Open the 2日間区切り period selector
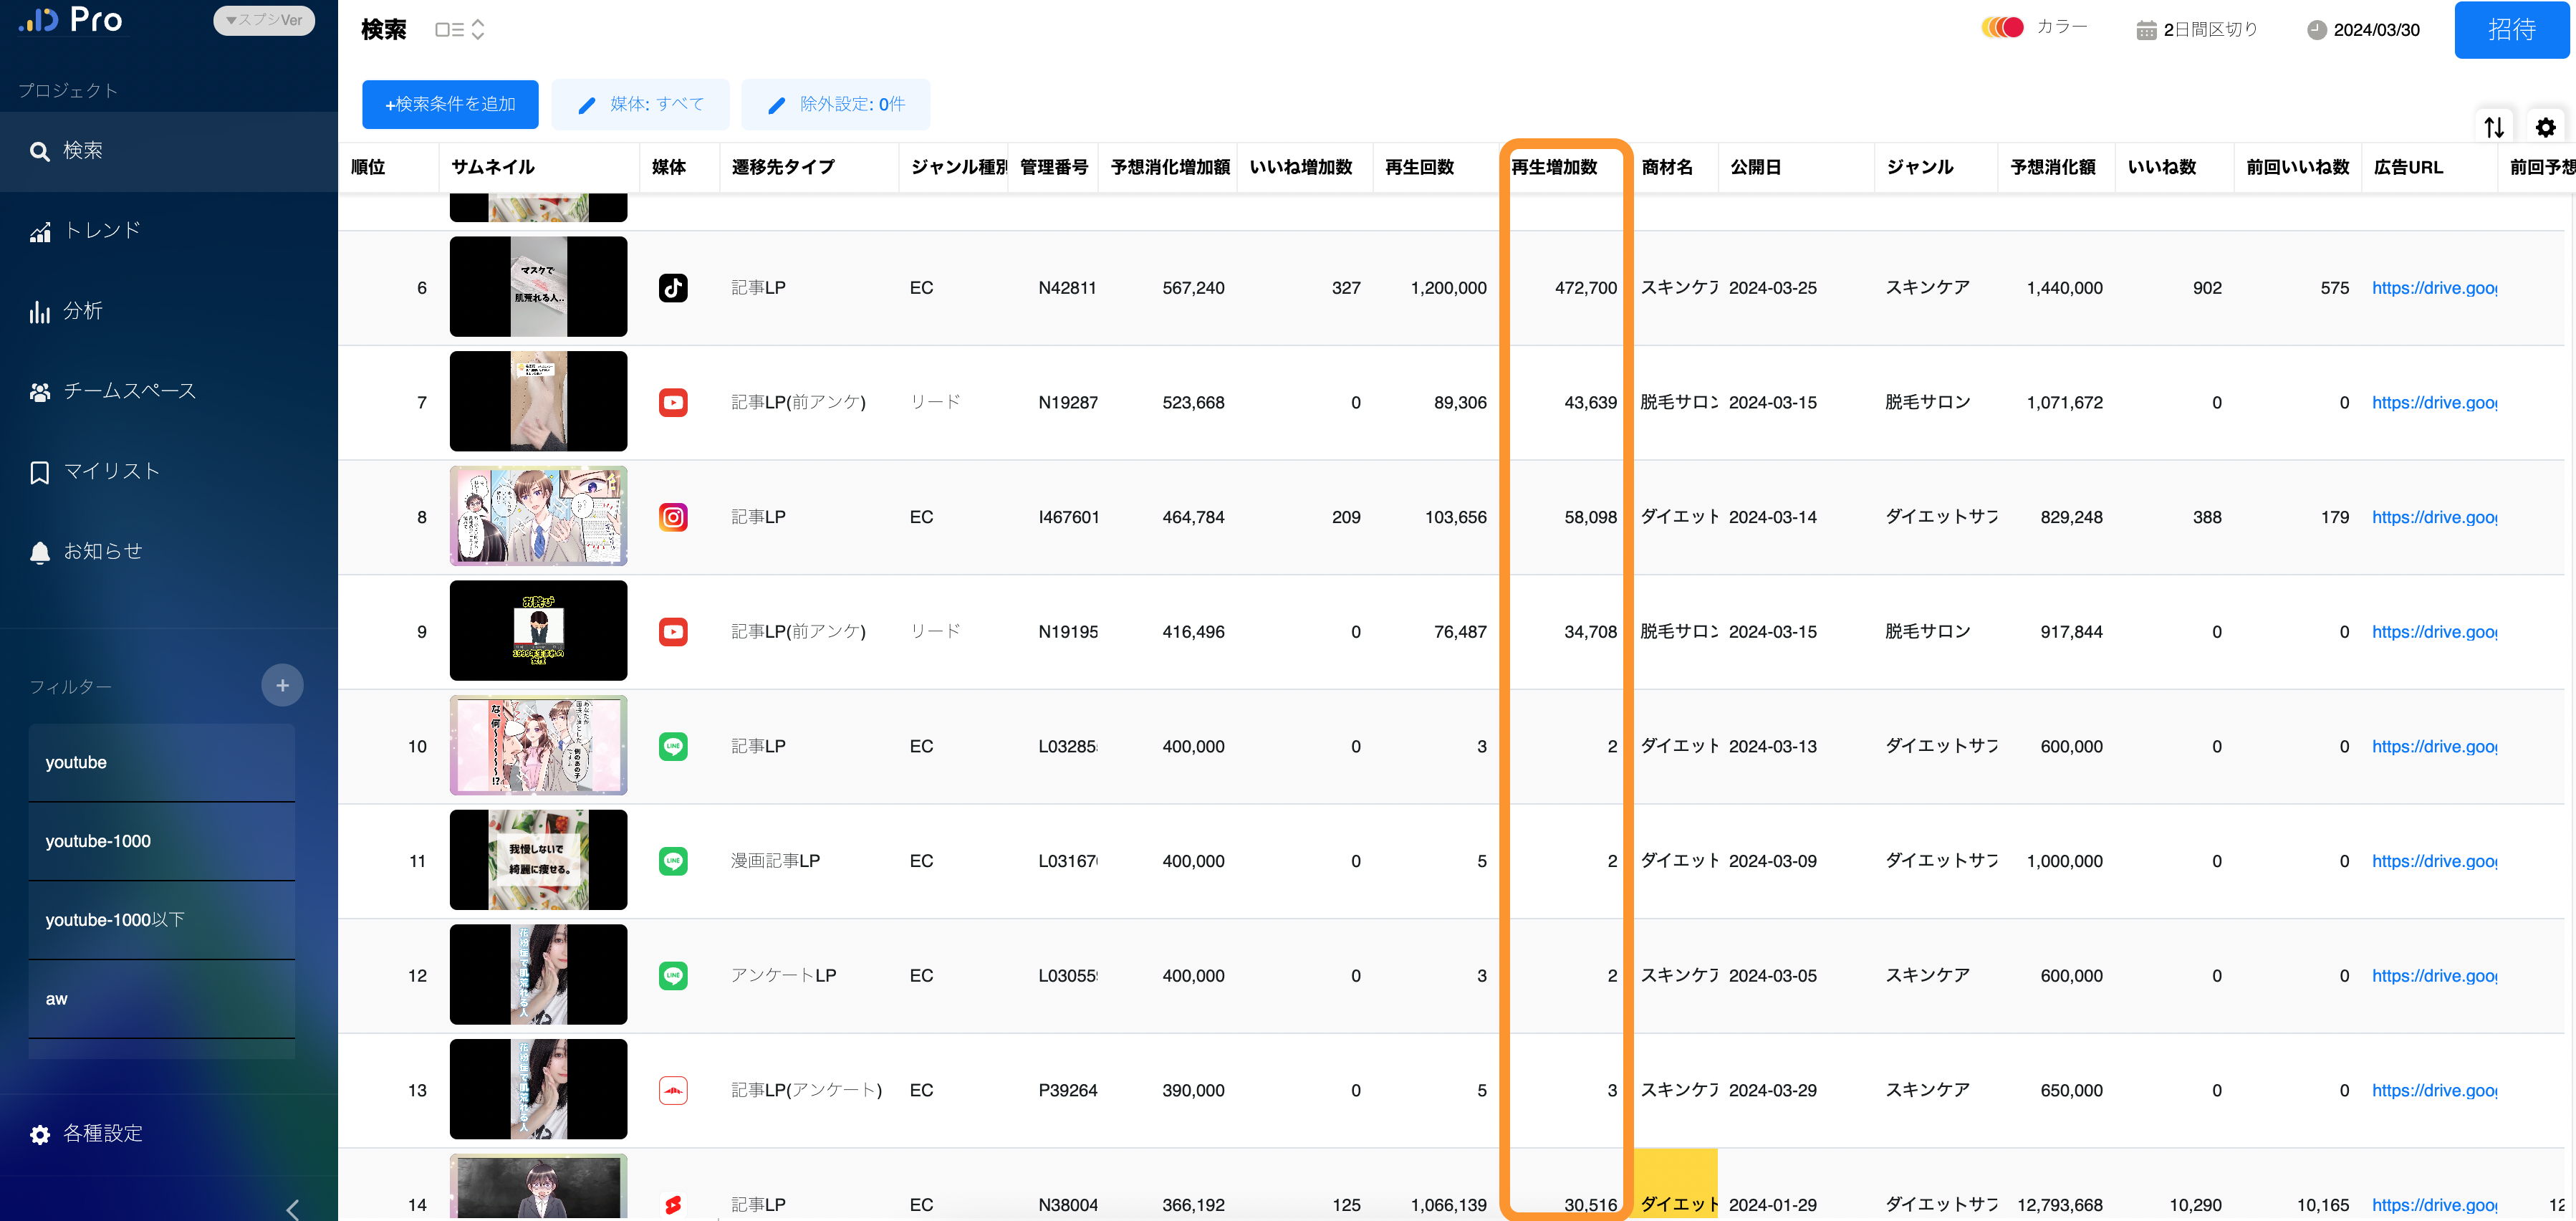 tap(2197, 30)
